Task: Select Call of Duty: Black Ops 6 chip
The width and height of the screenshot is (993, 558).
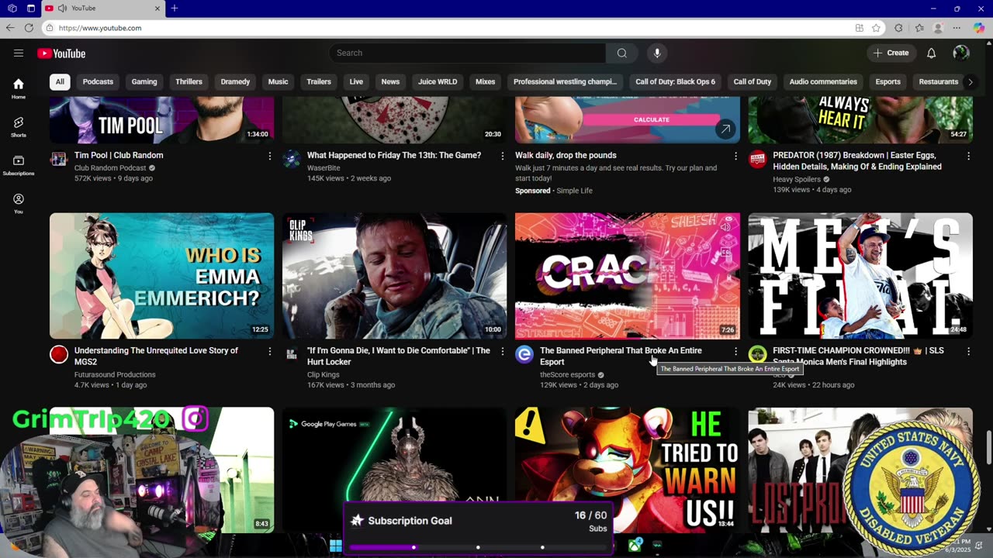Action: pyautogui.click(x=676, y=81)
